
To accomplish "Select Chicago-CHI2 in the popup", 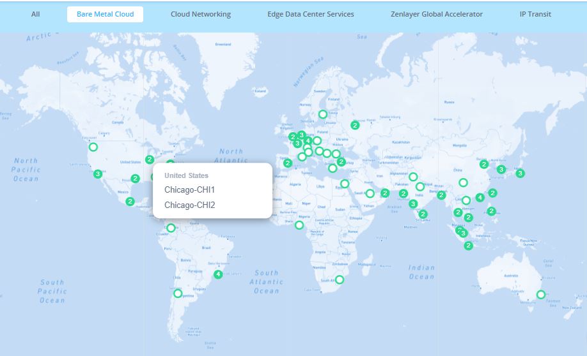I will pyautogui.click(x=190, y=205).
